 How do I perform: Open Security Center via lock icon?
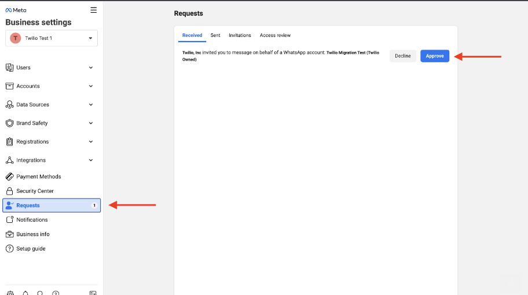tap(9, 191)
